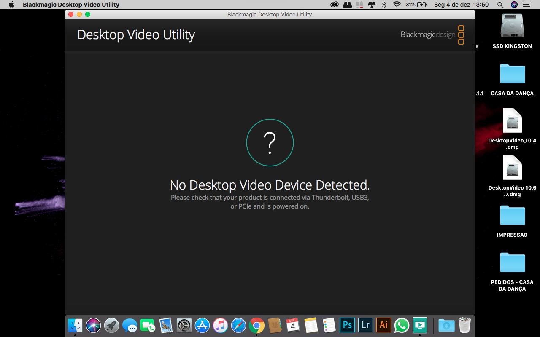Click the battery 31% indicator
This screenshot has height=337, width=540.
pyautogui.click(x=416, y=5)
